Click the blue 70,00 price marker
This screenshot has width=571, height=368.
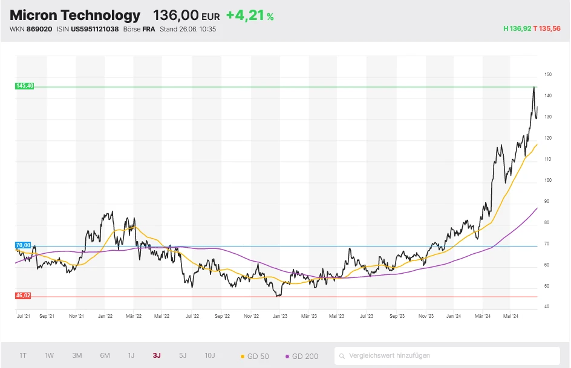[x=22, y=245]
